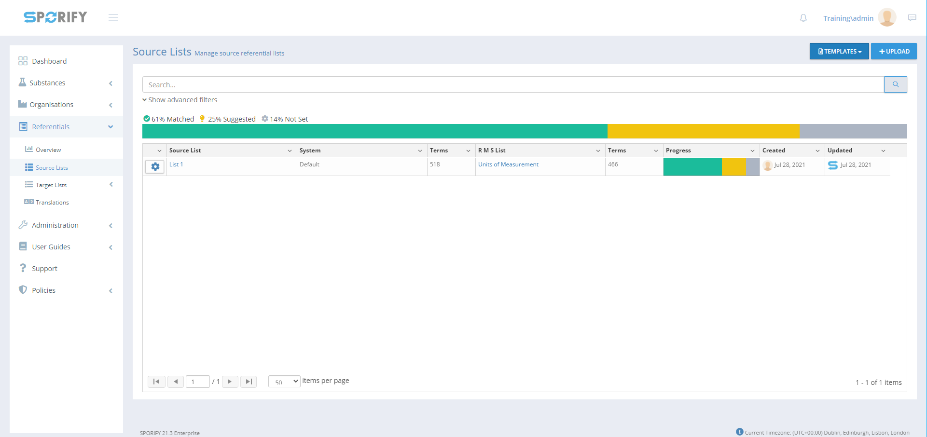Go to the last page arrow
Screen dimensions: 927x437
[x=249, y=382]
